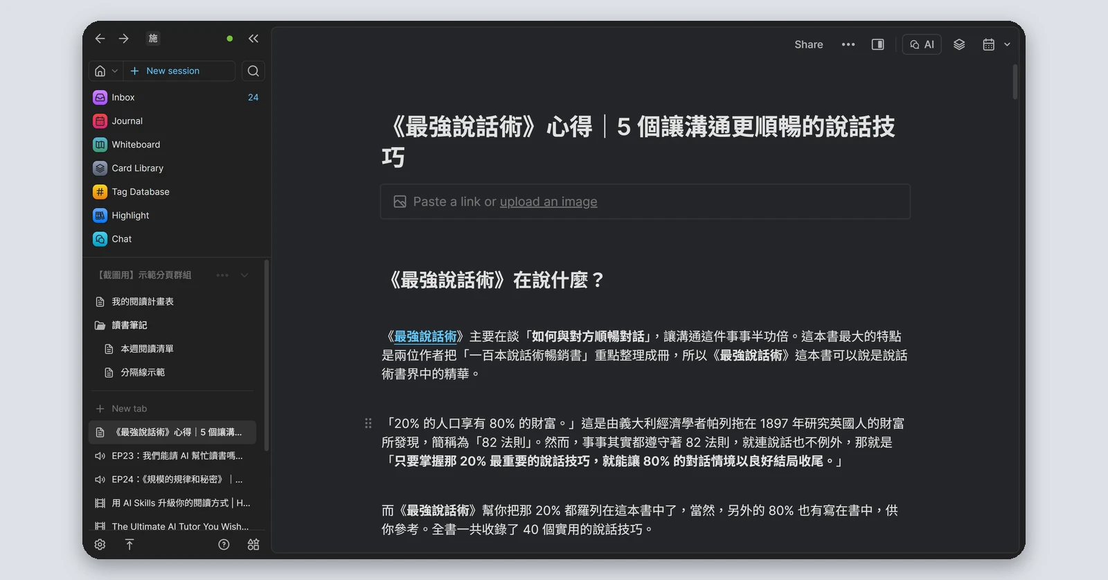1108x580 pixels.
Task: Open 分隔線示範 page
Action: [x=173, y=372]
